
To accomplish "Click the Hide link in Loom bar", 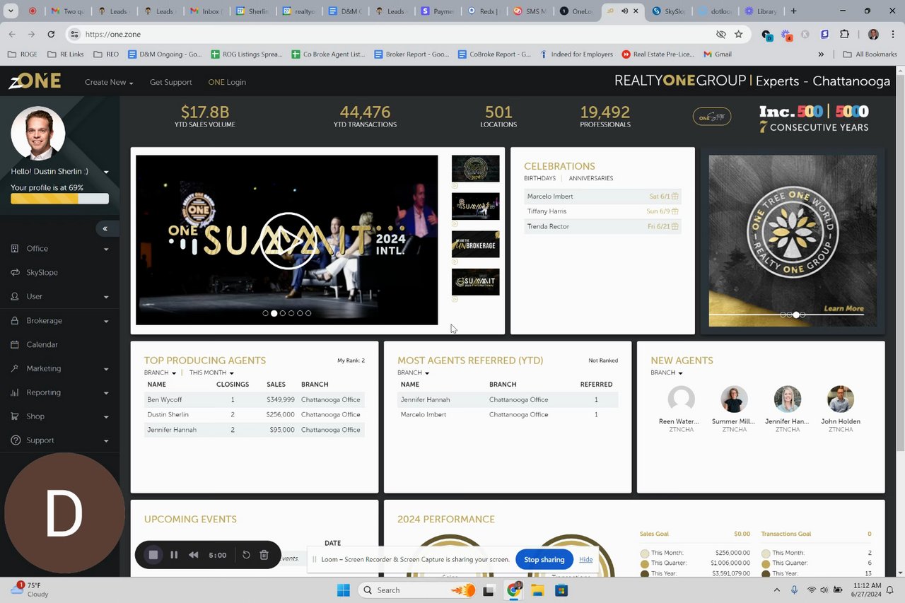I will tap(586, 559).
